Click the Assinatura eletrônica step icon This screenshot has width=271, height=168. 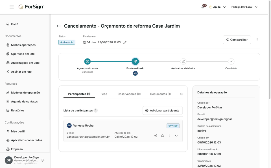click(183, 61)
